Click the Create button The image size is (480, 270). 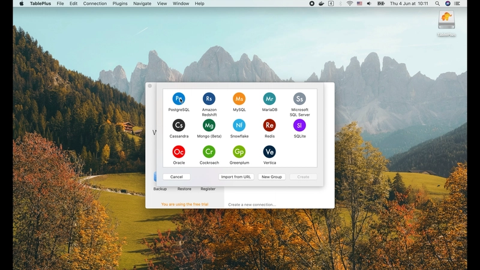pos(304,177)
